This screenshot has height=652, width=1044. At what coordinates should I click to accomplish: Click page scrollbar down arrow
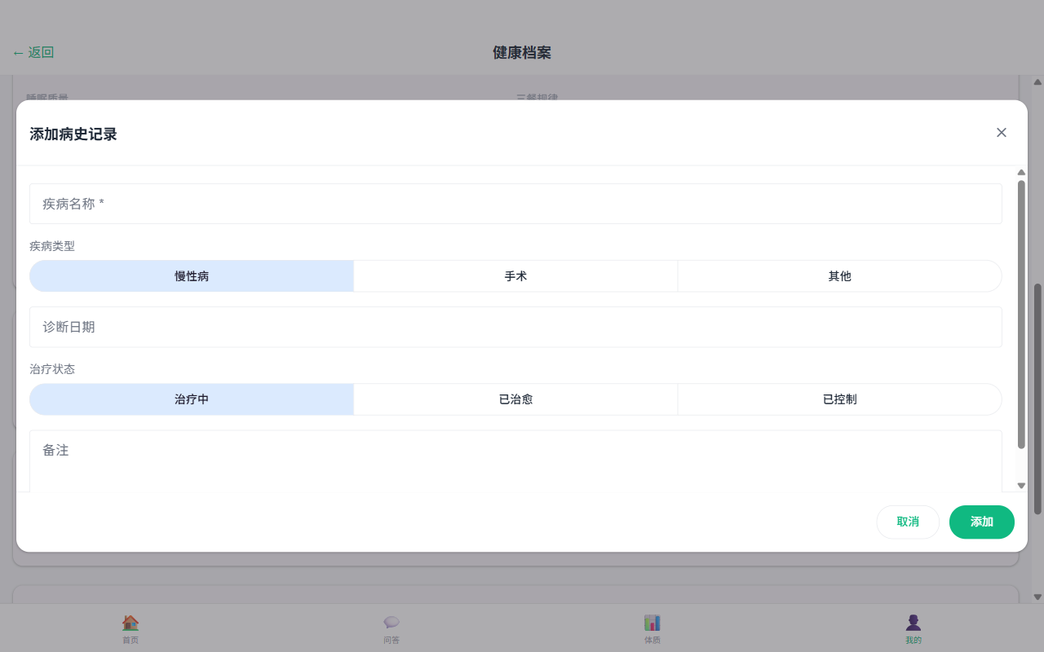pyautogui.click(x=1037, y=597)
